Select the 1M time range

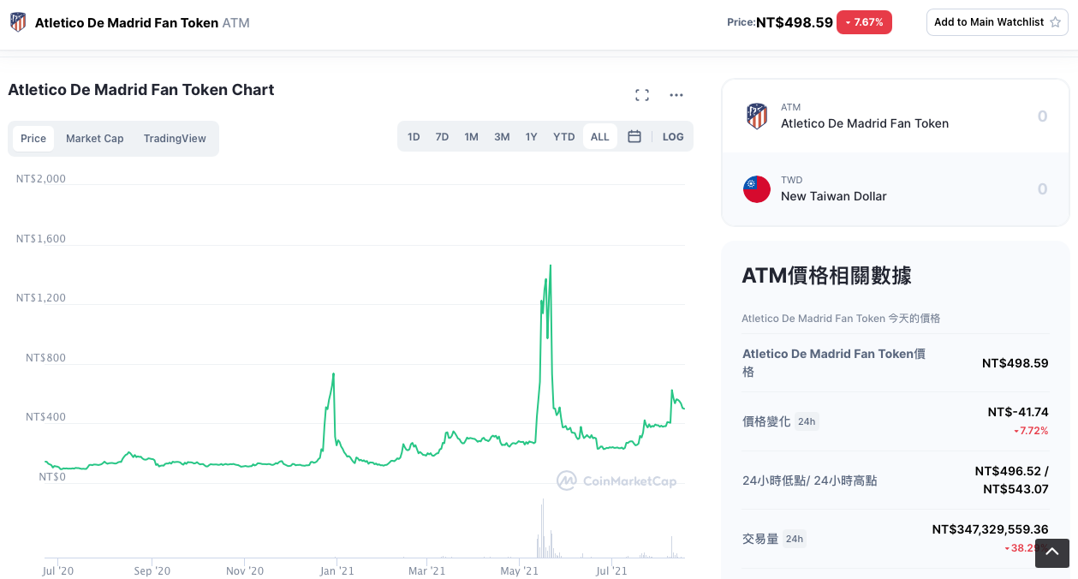point(471,136)
